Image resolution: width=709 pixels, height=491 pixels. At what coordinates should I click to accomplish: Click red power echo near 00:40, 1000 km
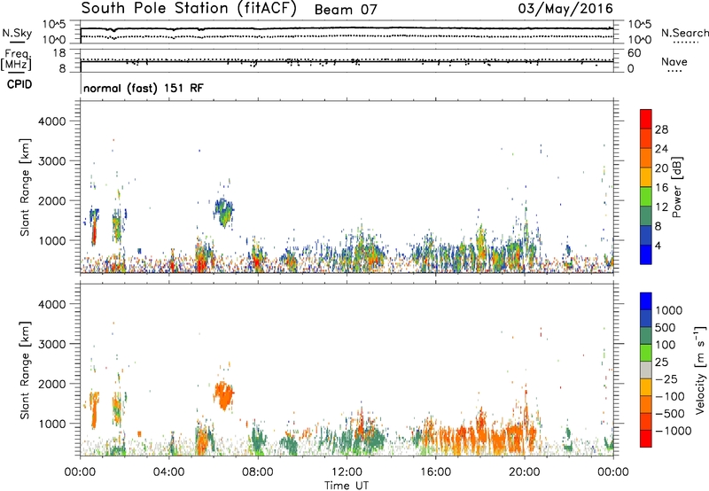(x=94, y=234)
